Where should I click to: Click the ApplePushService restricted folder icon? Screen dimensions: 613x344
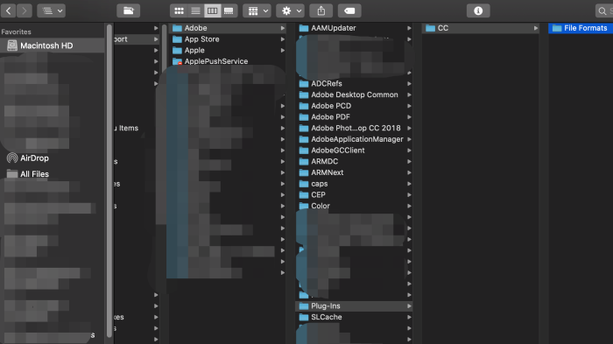pyautogui.click(x=177, y=61)
